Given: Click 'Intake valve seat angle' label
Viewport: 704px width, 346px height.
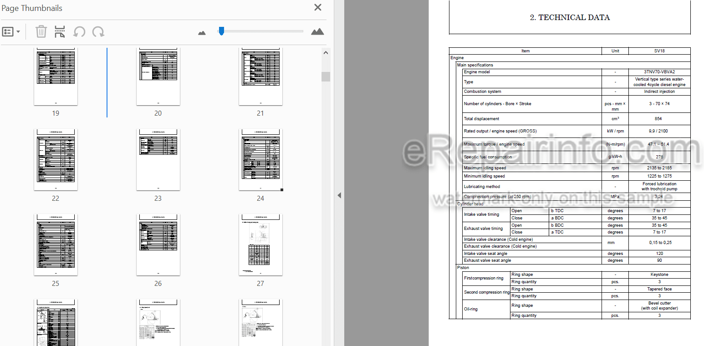Looking at the screenshot, I should pyautogui.click(x=485, y=254).
